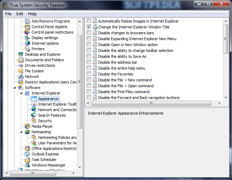Click the Windows Messenger people icon
Image resolution: width=232 pixels, height=180 pixels.
coord(27,165)
